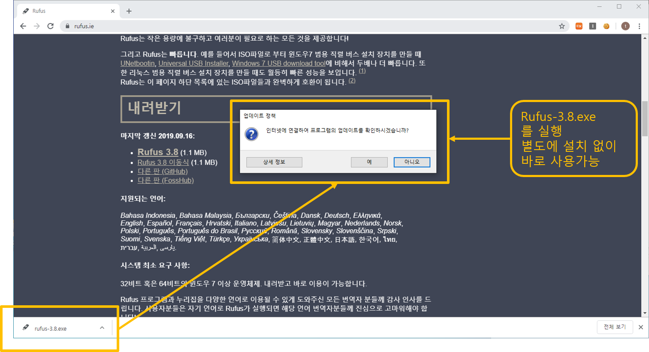This screenshot has width=649, height=352.
Task: Click the browser forward arrow
Action: coord(37,26)
